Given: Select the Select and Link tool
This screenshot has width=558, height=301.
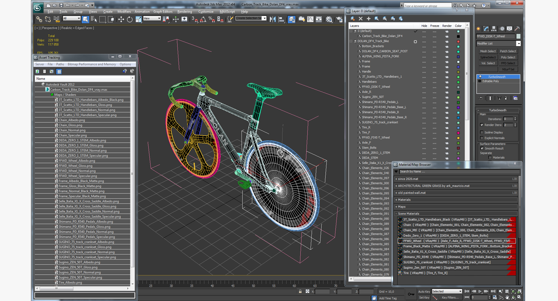Looking at the screenshot, I should coord(39,19).
